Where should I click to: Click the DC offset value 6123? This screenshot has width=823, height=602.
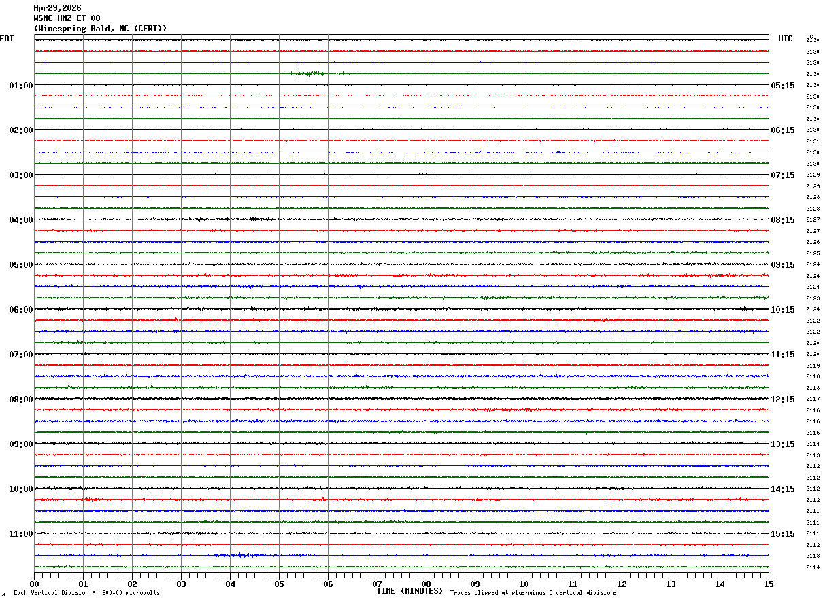tap(813, 298)
